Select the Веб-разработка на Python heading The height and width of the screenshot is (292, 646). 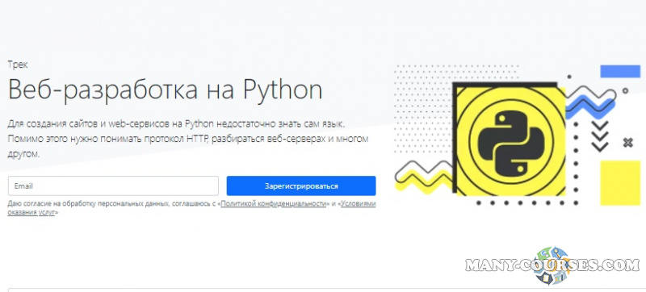click(166, 89)
